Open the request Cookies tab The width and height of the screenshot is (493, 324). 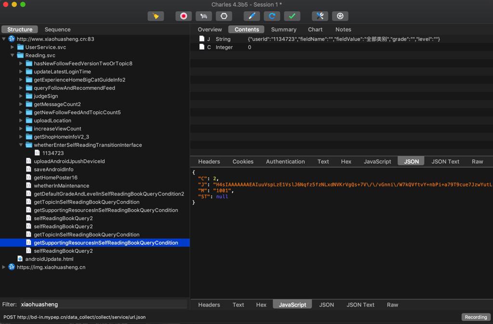(x=243, y=162)
